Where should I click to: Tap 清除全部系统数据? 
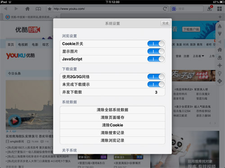(x=112, y=110)
